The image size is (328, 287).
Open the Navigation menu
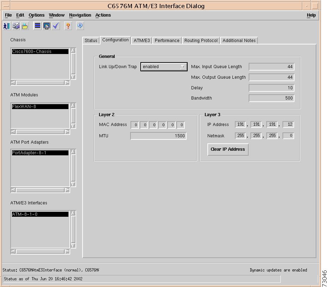(x=80, y=15)
